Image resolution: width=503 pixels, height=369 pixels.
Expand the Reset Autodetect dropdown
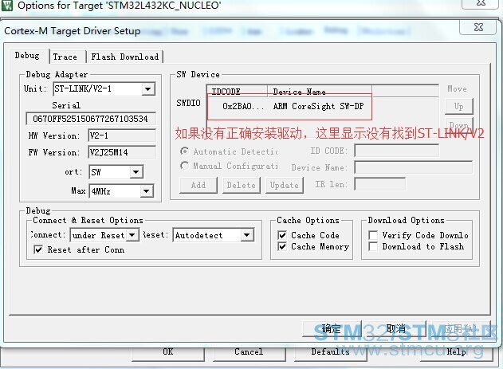[246, 235]
